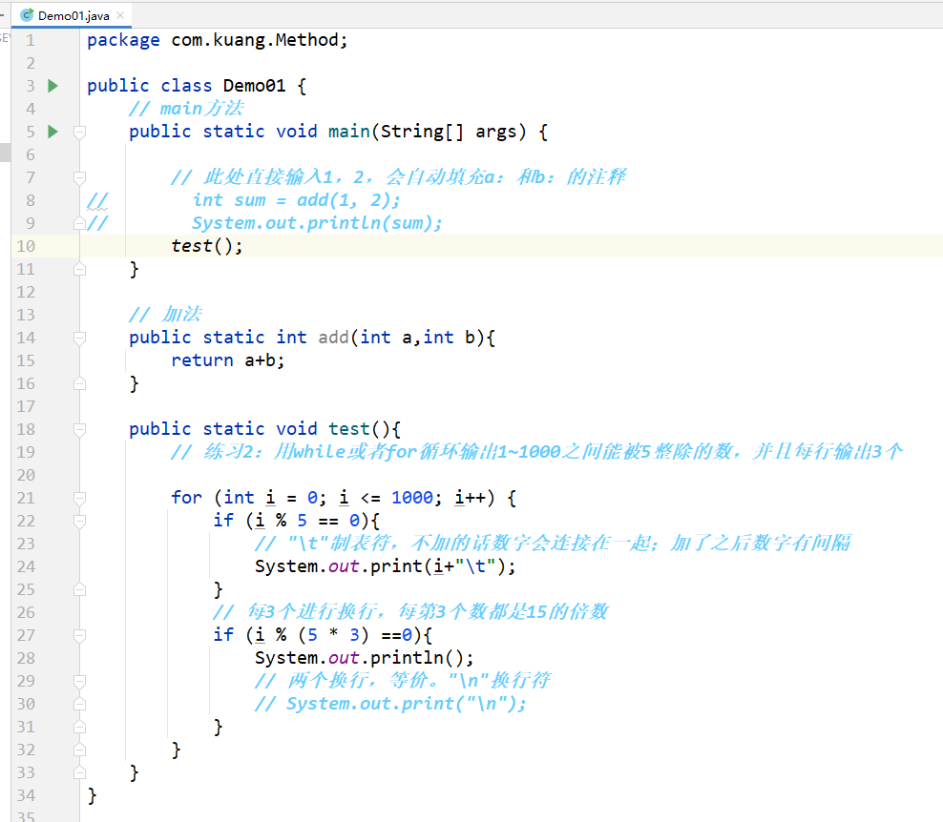Close the Demo01.java editor tab
The width and height of the screenshot is (943, 822).
click(x=120, y=15)
